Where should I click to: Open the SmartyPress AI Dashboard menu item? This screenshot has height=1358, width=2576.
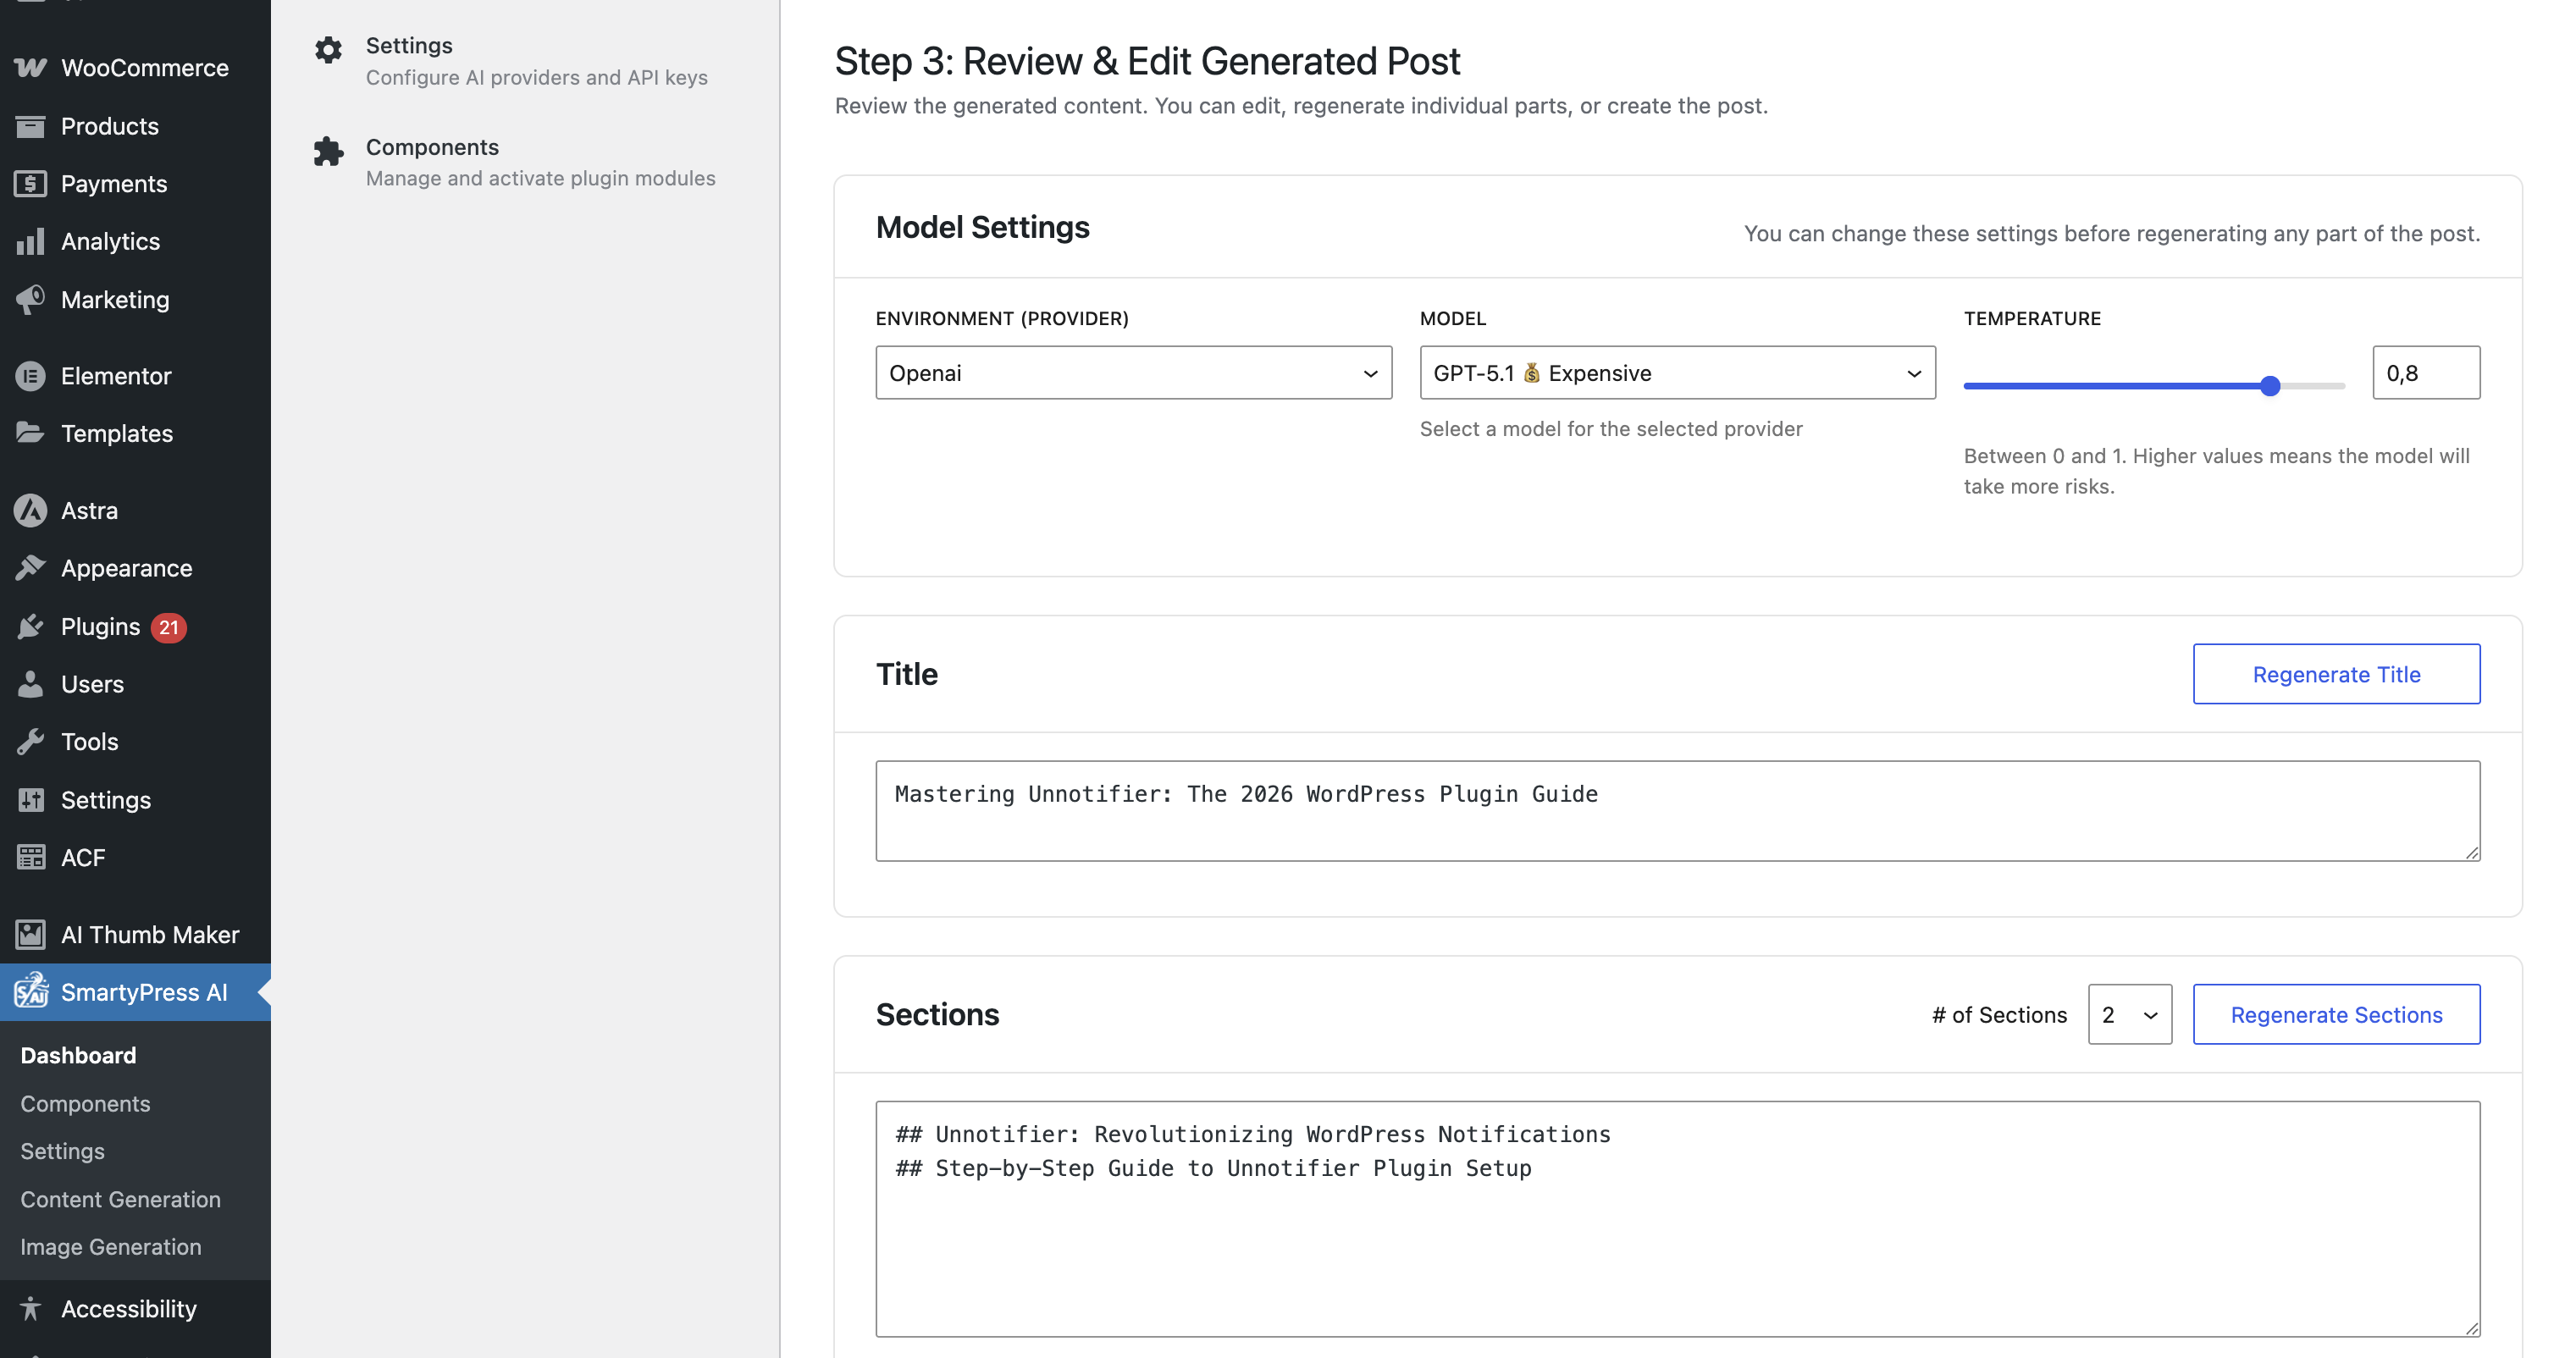(77, 1055)
